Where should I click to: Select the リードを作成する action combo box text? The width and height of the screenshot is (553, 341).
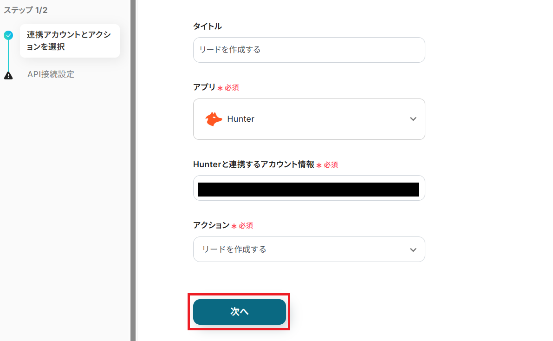[234, 249]
